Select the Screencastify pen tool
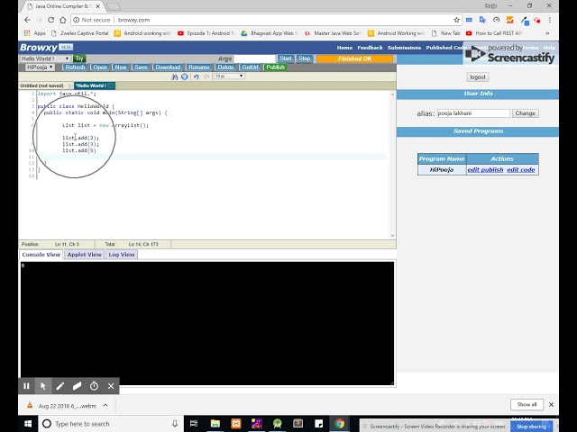 [60, 386]
